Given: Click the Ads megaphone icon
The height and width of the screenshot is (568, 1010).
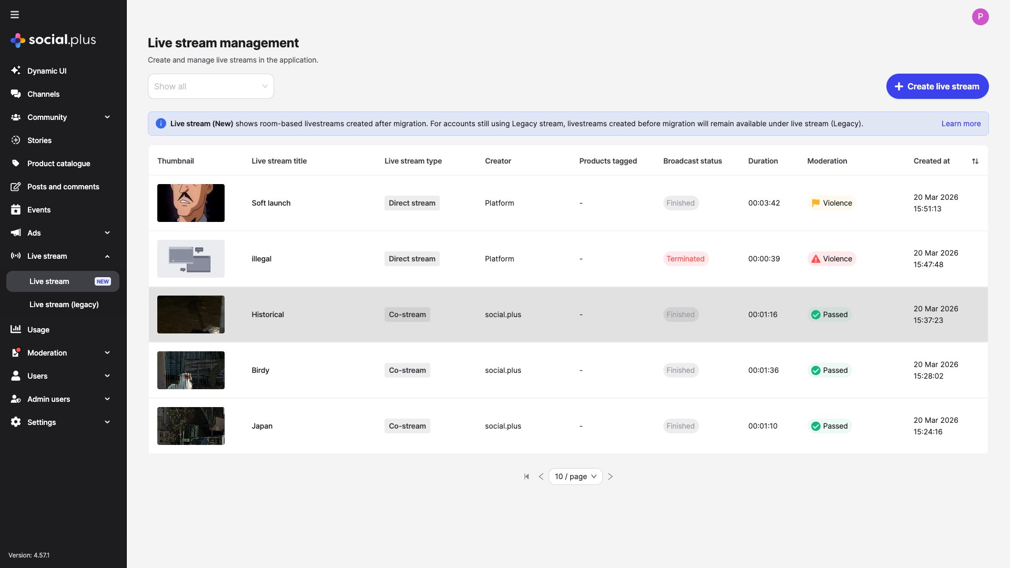Looking at the screenshot, I should (x=16, y=232).
